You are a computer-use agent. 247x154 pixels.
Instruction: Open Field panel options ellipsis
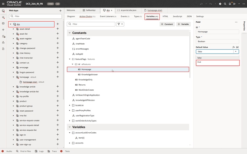236,22
